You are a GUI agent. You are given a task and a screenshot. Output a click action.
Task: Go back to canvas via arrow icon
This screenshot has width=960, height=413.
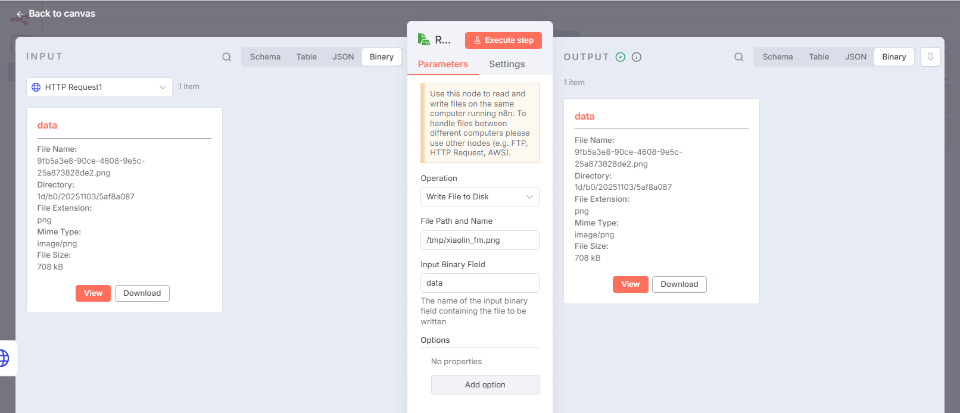tap(20, 14)
